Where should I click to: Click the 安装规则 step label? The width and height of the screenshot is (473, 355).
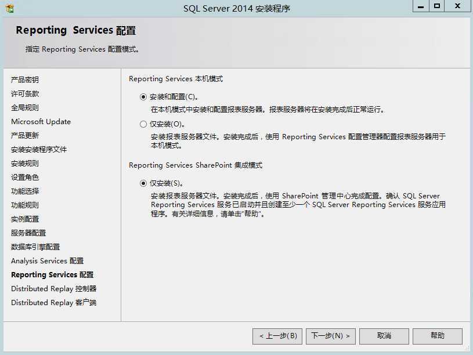25,164
